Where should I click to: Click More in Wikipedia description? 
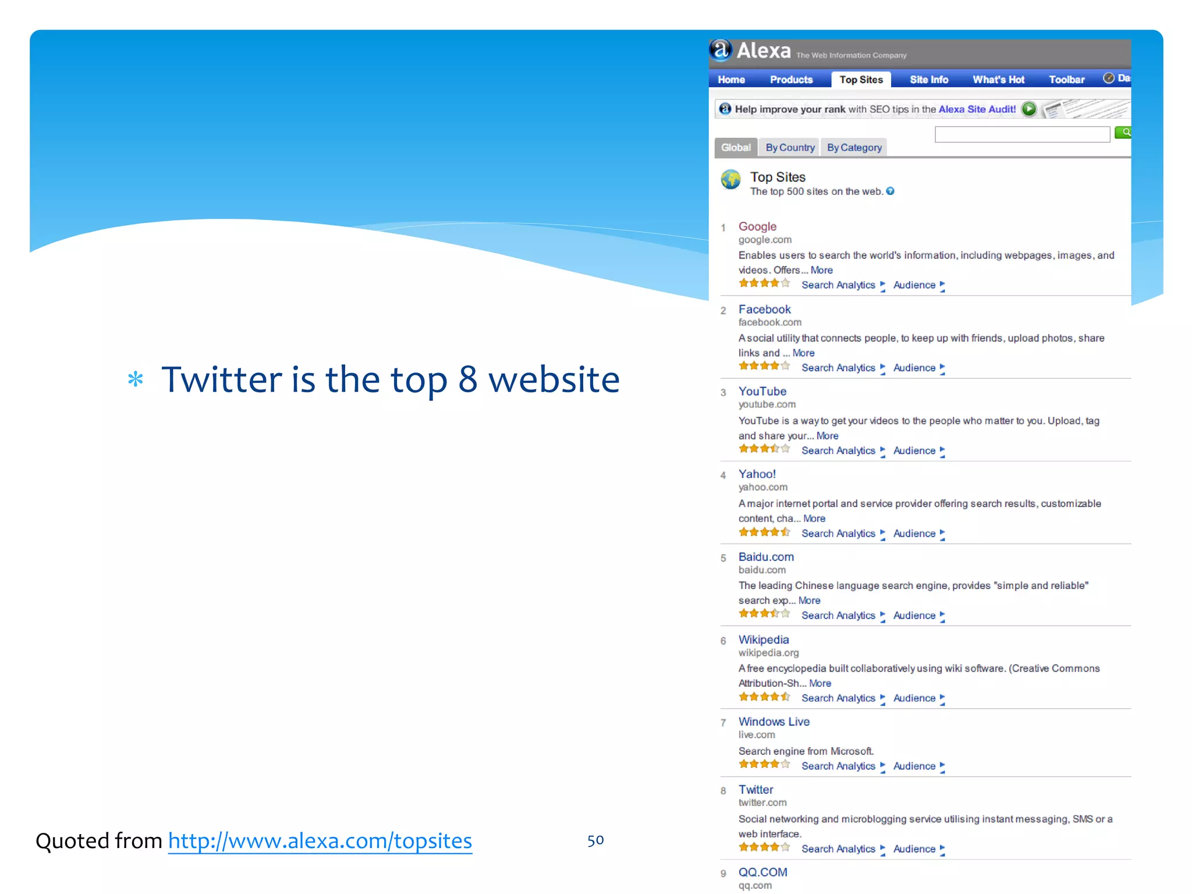[820, 683]
